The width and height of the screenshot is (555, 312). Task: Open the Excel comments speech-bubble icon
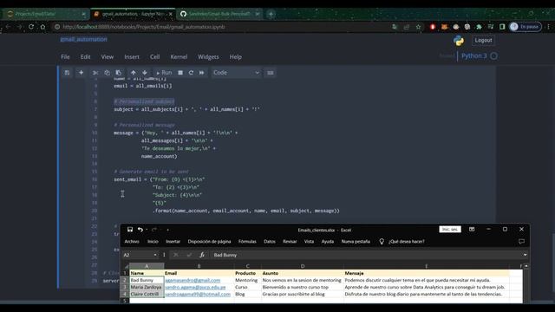coord(521,241)
